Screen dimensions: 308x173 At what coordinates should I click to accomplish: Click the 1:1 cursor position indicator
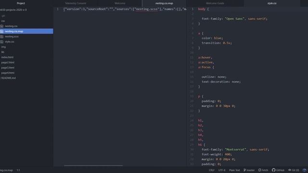18,170
